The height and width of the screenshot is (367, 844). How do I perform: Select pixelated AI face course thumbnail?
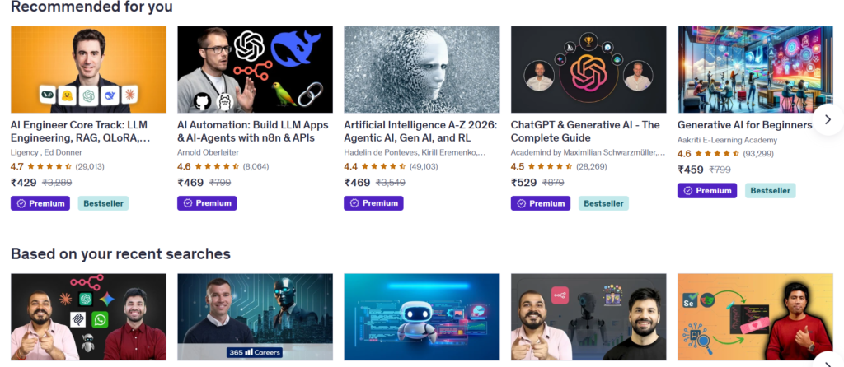click(x=422, y=69)
